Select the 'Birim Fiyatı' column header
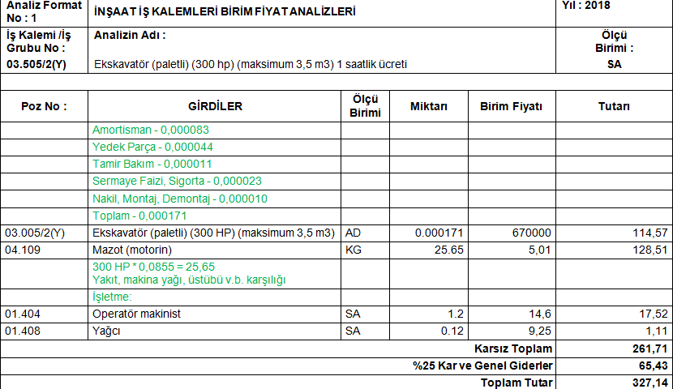The height and width of the screenshot is (389, 673). (x=511, y=107)
